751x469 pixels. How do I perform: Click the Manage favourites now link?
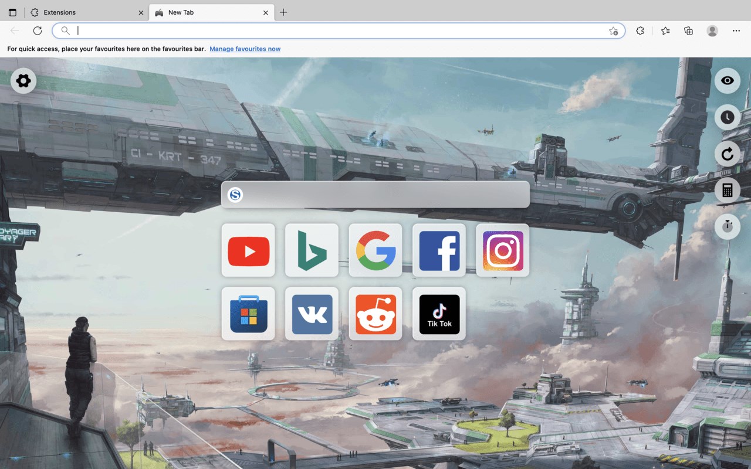[x=245, y=49]
